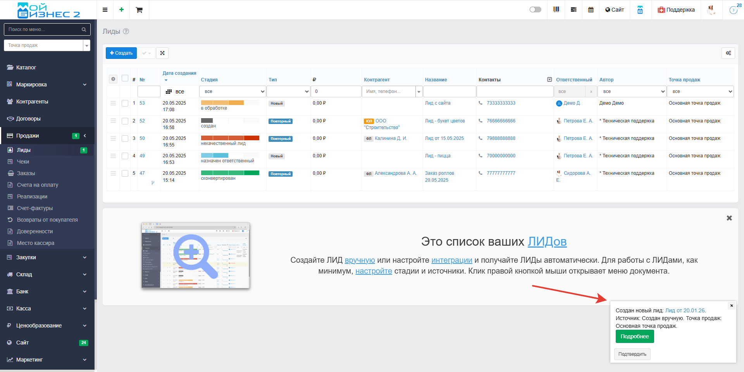Viewport: 744px width, 372px height.
Task: Open the calendar icon in top bar
Action: [591, 10]
